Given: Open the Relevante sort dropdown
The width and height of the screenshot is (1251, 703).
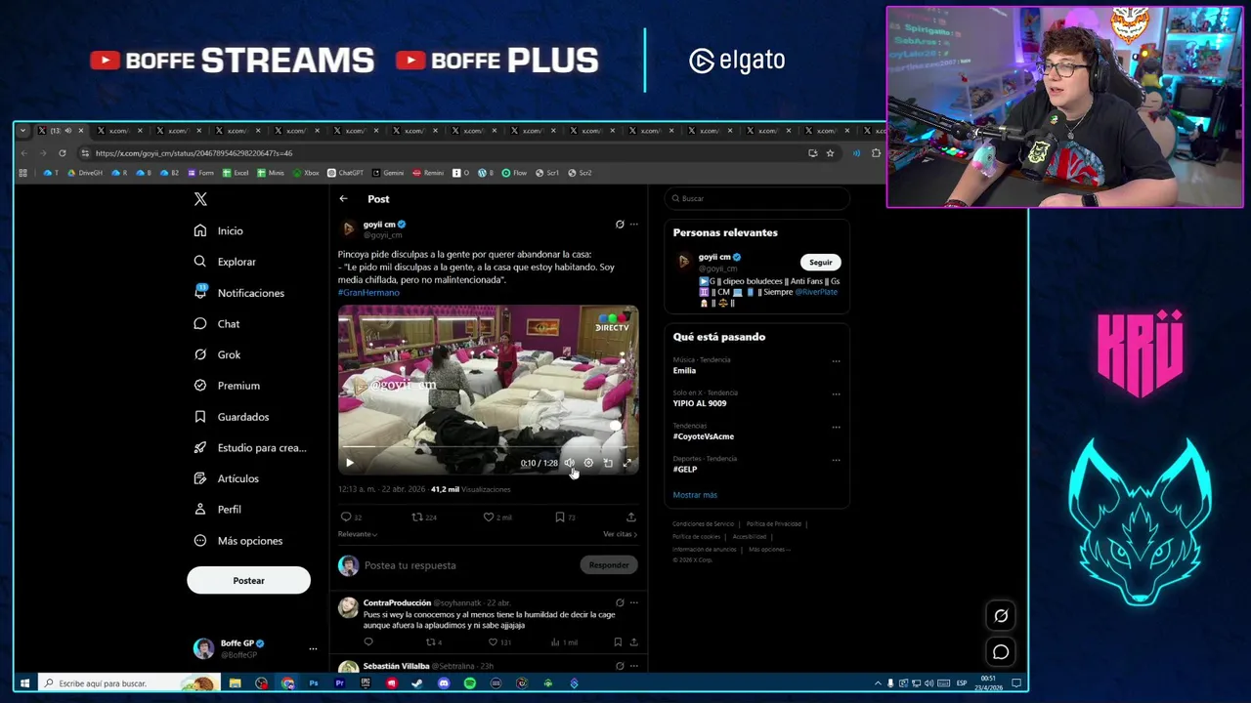Looking at the screenshot, I should [x=358, y=534].
